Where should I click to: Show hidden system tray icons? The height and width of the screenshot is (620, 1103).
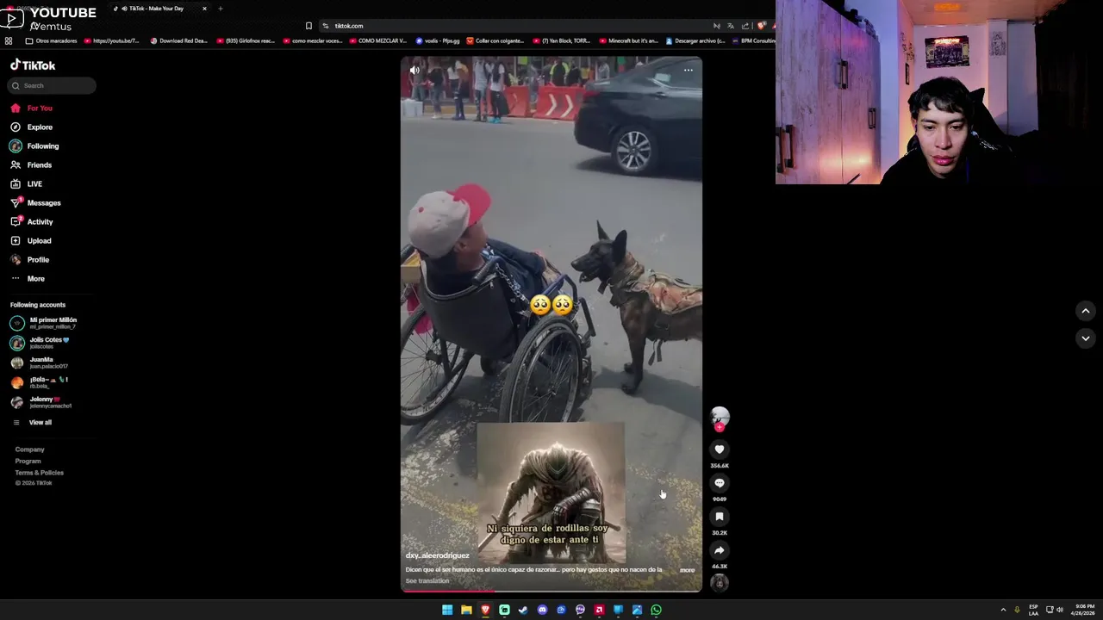click(1003, 610)
